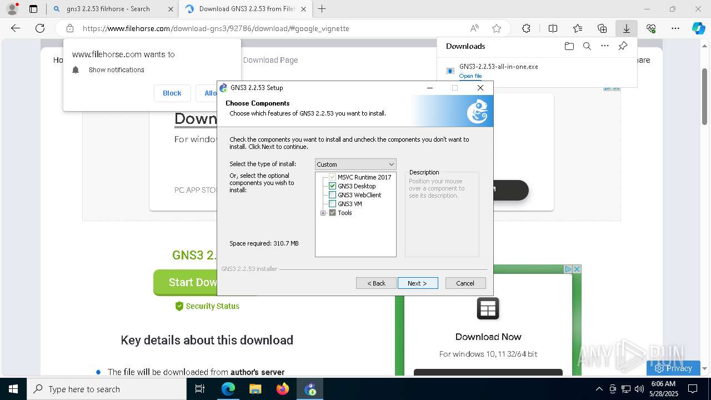Open downloads folder icon in panel
This screenshot has height=400, width=711.
pos(569,46)
